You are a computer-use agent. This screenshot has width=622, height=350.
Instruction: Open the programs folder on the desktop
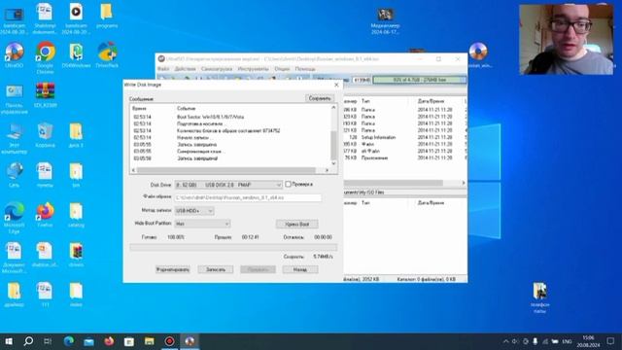tap(107, 16)
